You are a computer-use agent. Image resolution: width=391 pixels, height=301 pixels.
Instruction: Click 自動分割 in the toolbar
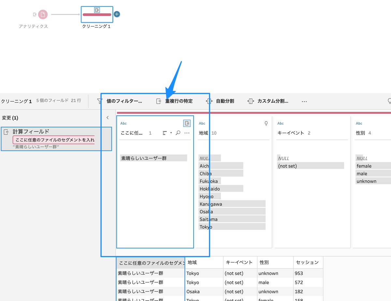click(x=220, y=101)
